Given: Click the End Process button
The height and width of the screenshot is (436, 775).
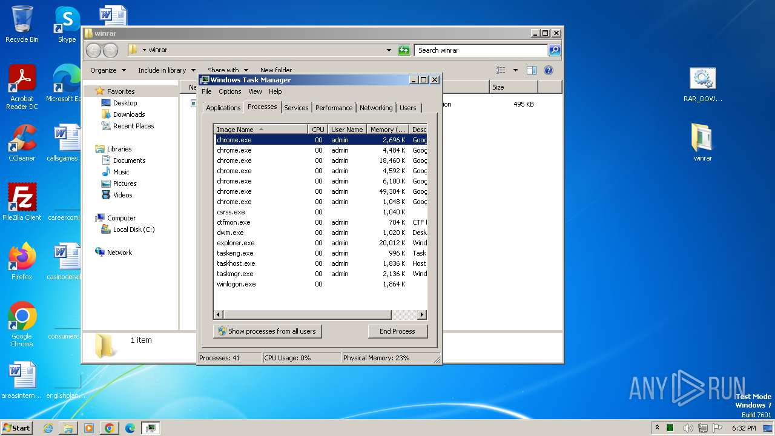Looking at the screenshot, I should click(397, 331).
